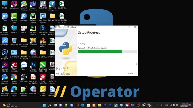
Task: Open the Network desktop icon
Action: point(14,29)
